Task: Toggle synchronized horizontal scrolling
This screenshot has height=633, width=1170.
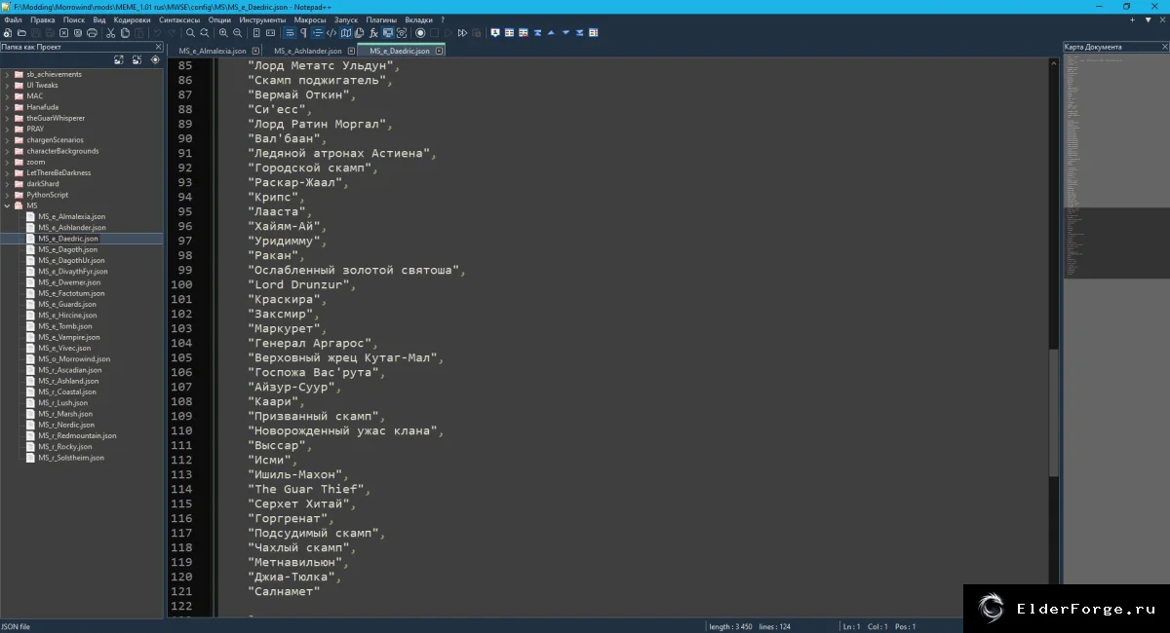Action: [x=270, y=33]
